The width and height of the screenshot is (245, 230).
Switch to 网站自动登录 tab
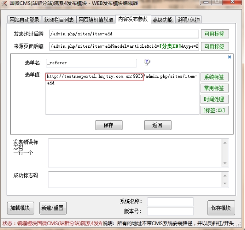[24, 20]
